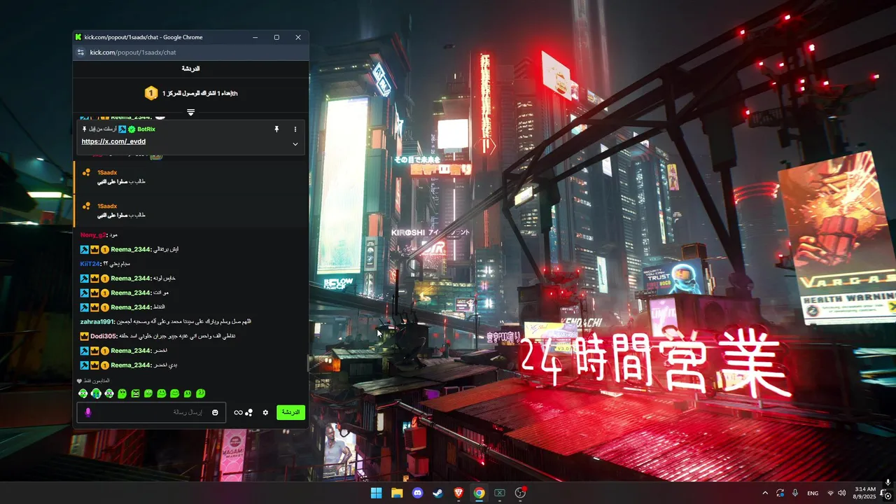Click moderator badge on 'مو انت' message row
This screenshot has width=896, height=504.
85,293
